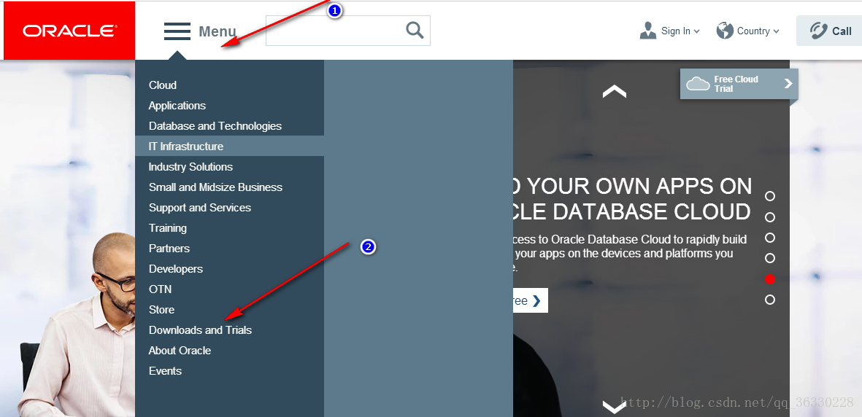The width and height of the screenshot is (862, 417).
Task: Open Small and Midsize Business item
Action: 215,187
